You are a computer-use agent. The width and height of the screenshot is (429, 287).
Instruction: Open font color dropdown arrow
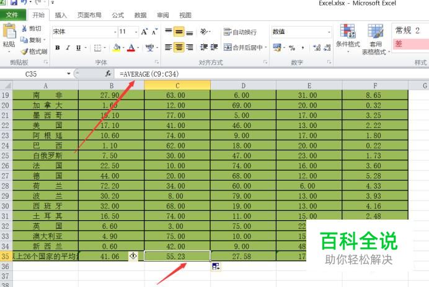138,48
